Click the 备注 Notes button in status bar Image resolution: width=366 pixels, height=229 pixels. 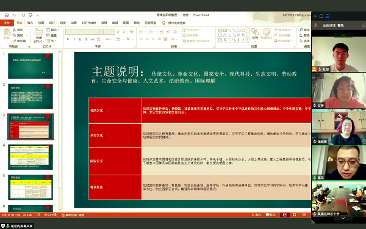(257, 215)
